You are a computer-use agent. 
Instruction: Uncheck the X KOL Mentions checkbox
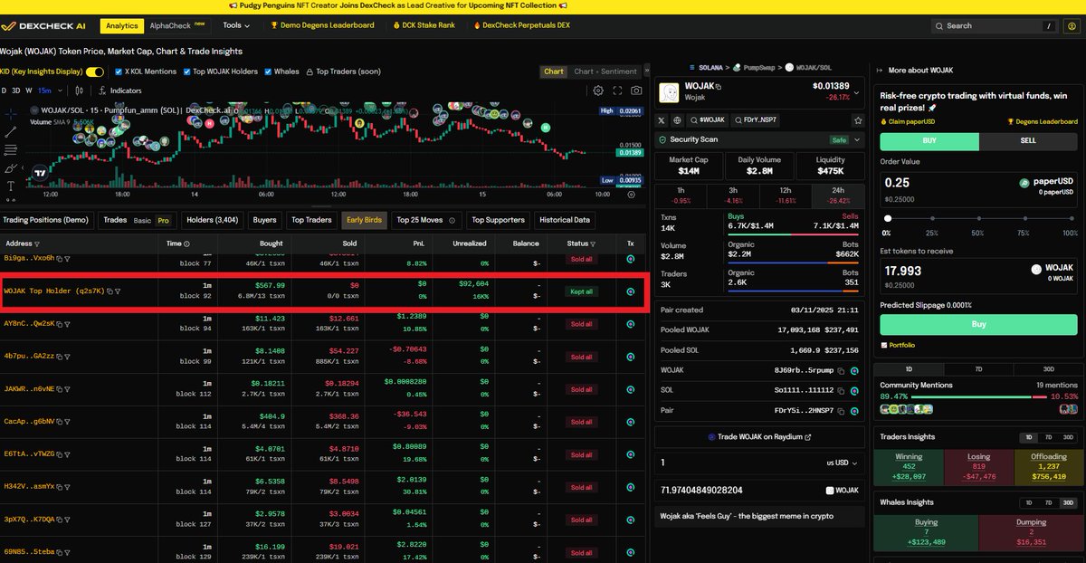[x=119, y=72]
